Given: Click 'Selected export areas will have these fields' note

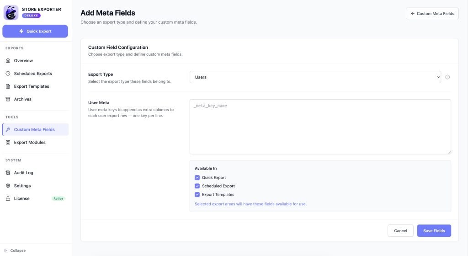Looking at the screenshot, I should pyautogui.click(x=250, y=204).
